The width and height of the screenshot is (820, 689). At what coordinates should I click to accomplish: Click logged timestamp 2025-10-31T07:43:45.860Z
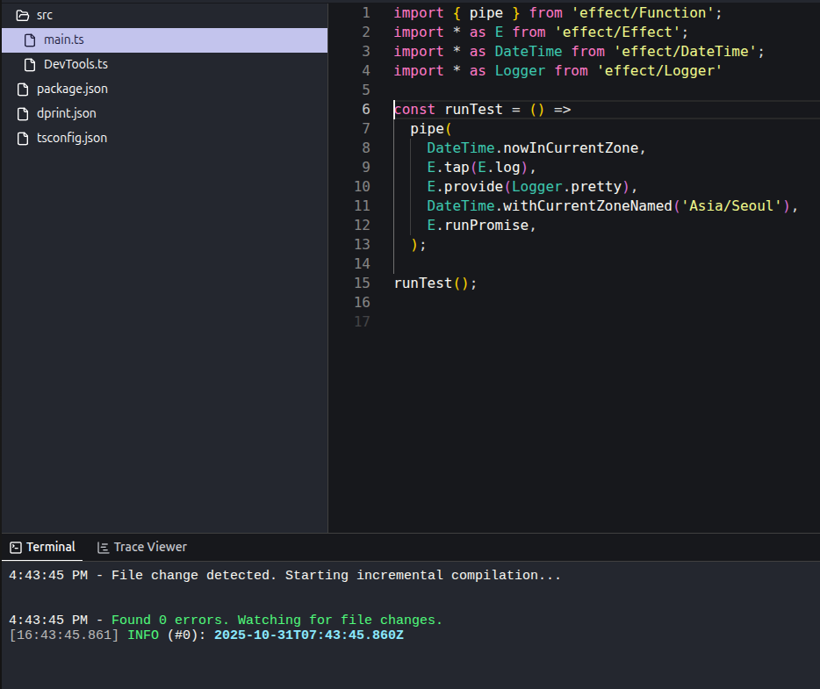(x=308, y=635)
